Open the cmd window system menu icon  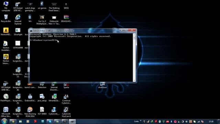31,31
